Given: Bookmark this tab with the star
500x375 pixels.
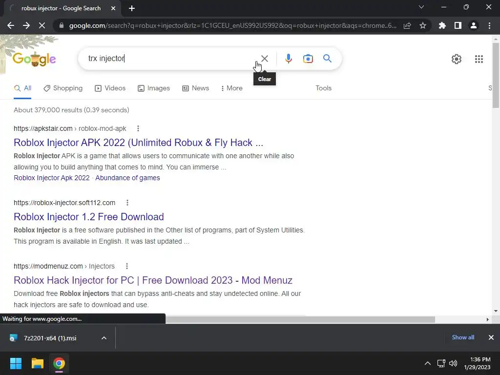Looking at the screenshot, I should [x=423, y=25].
